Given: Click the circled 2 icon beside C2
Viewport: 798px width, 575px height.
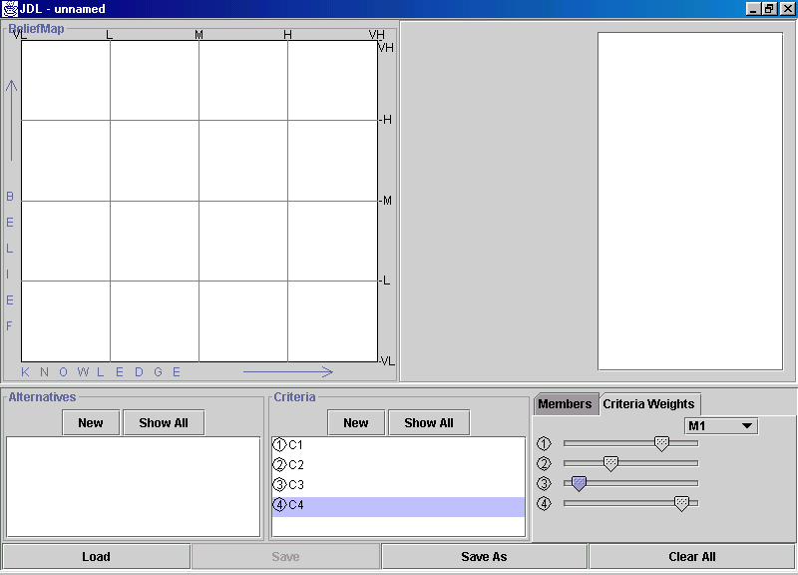Looking at the screenshot, I should pyautogui.click(x=279, y=464).
